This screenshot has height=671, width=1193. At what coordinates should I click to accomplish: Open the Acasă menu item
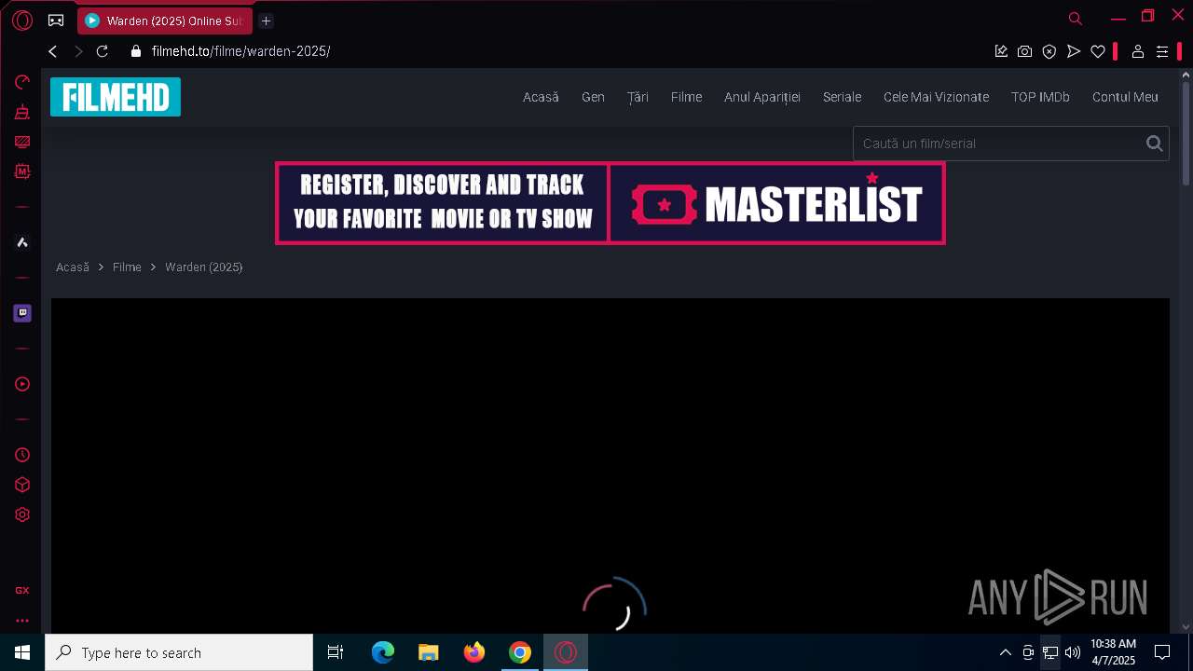(541, 97)
